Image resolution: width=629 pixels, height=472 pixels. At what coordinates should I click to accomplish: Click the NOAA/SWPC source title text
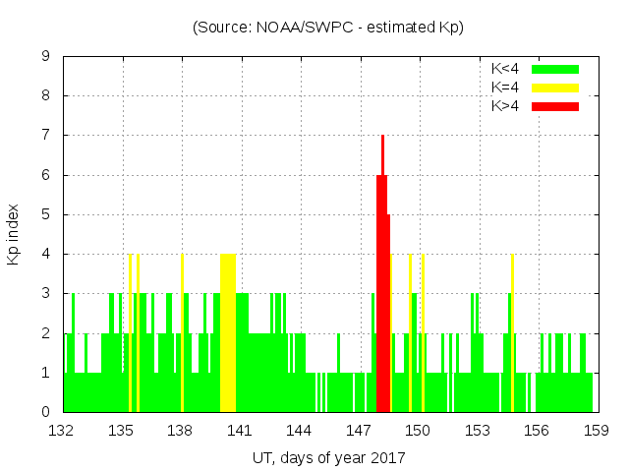pos(327,27)
